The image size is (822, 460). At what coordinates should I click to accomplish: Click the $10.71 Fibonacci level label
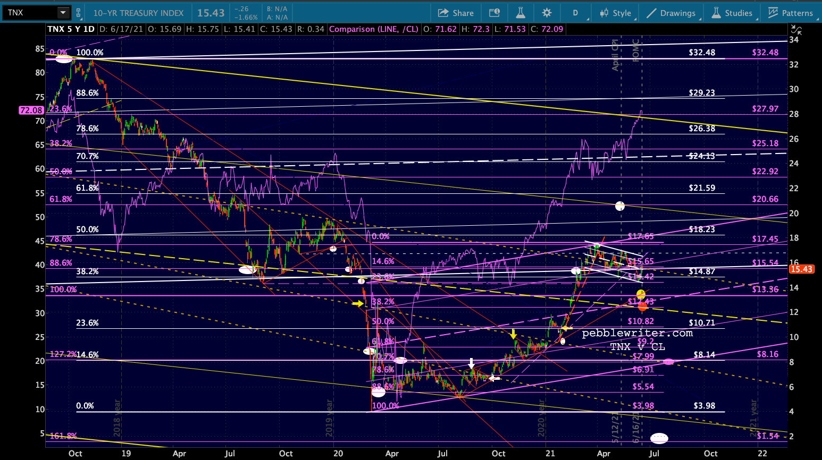pos(702,322)
